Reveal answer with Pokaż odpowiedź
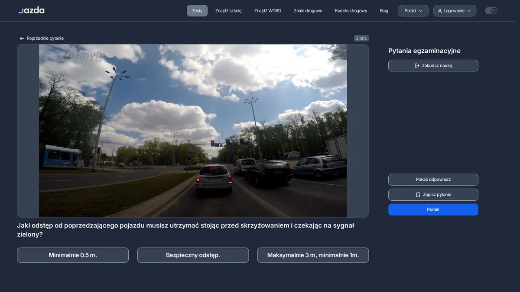The image size is (520, 292). pos(433,180)
